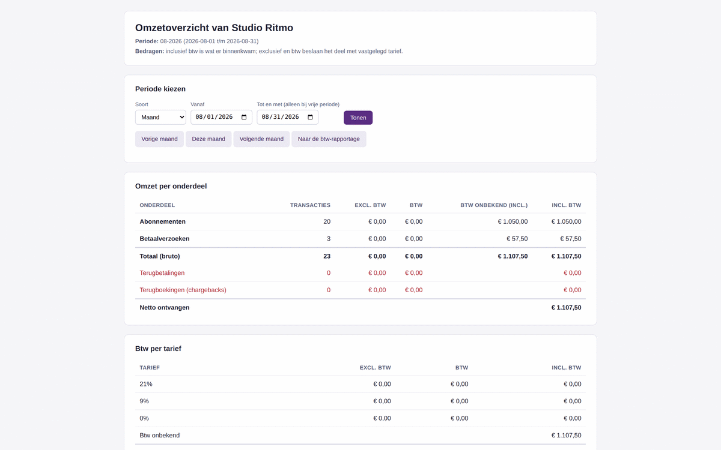The width and height of the screenshot is (721, 450).
Task: Click the 21% tarief row
Action: pos(360,384)
